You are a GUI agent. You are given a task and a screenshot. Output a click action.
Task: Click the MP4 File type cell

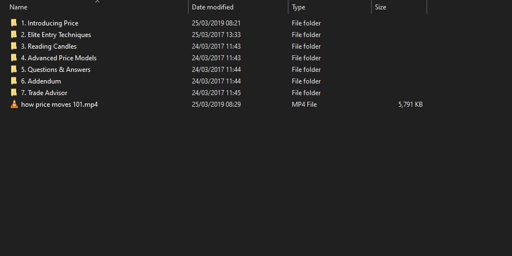[304, 105]
